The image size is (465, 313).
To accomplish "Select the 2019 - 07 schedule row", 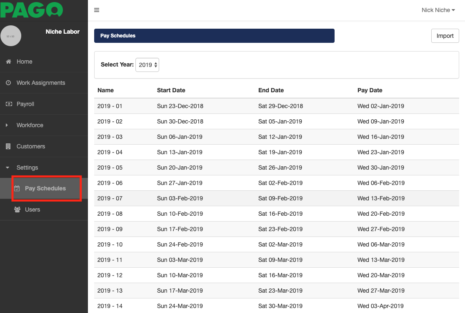I will [x=250, y=198].
